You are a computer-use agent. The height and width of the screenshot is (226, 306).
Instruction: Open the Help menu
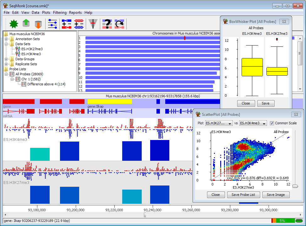pyautogui.click(x=88, y=13)
